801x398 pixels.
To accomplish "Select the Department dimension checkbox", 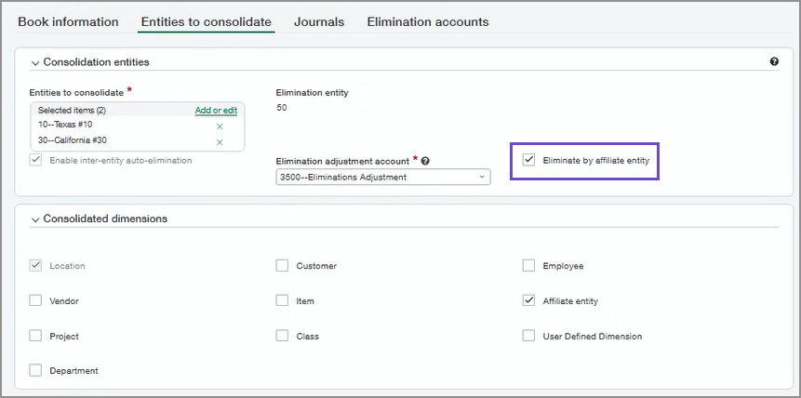I will point(35,370).
